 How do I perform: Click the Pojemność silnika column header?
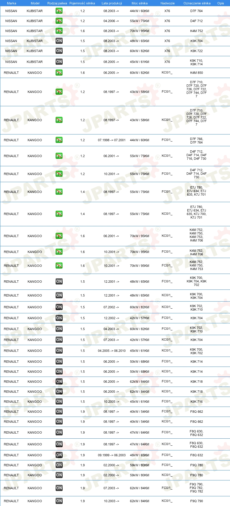(82, 3)
